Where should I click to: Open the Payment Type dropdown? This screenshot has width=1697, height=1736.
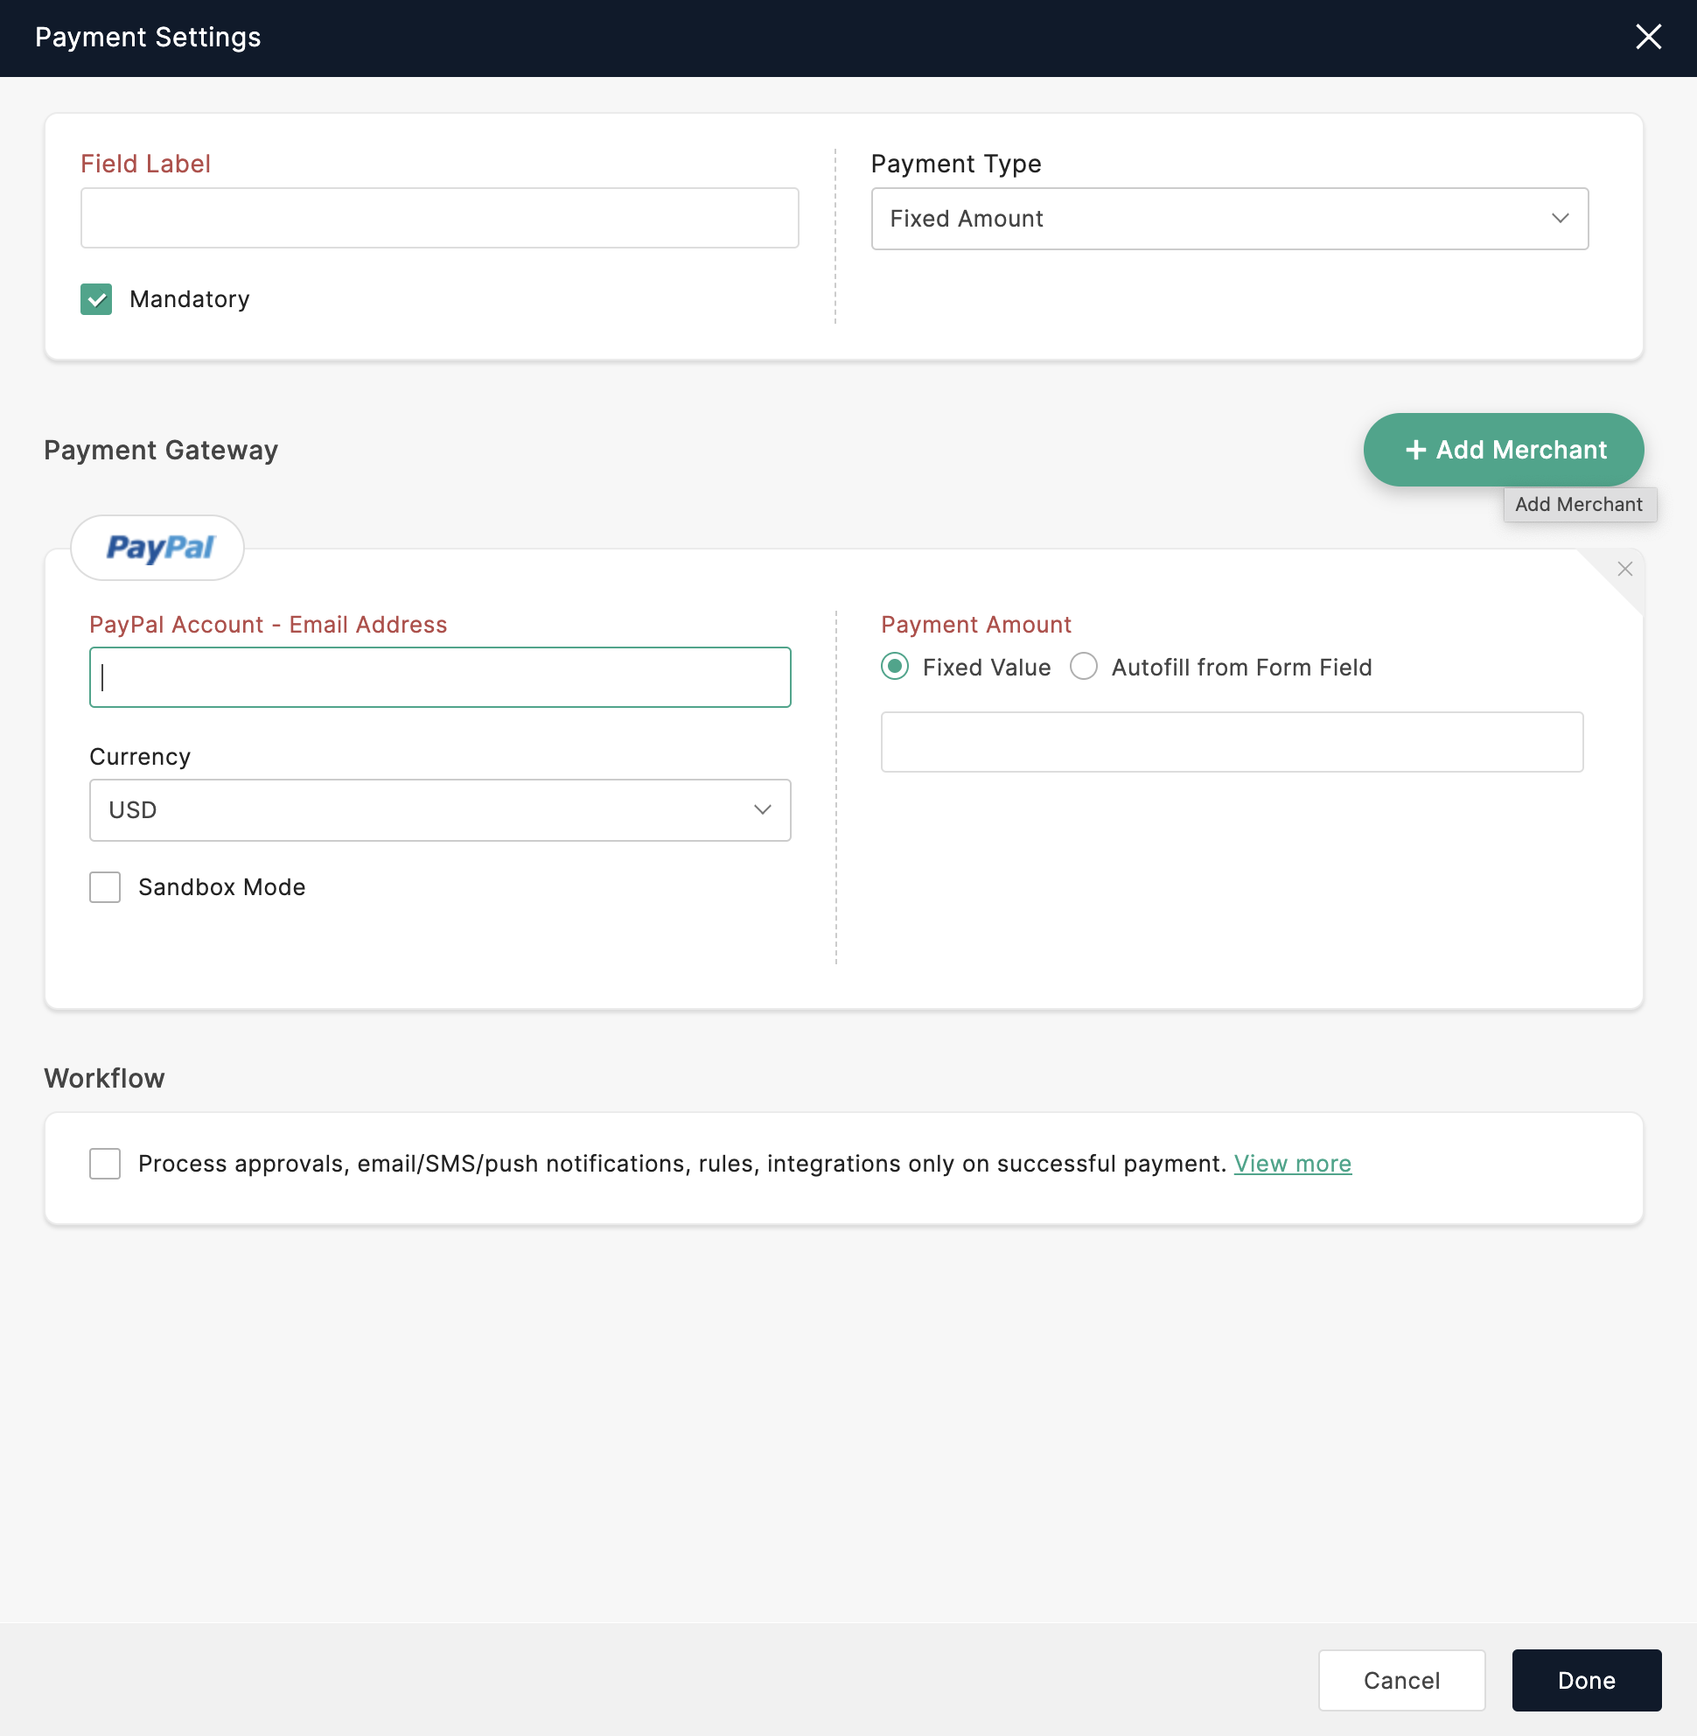click(1228, 220)
